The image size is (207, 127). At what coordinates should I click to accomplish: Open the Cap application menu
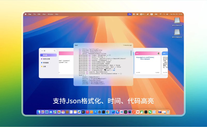click(30, 14)
